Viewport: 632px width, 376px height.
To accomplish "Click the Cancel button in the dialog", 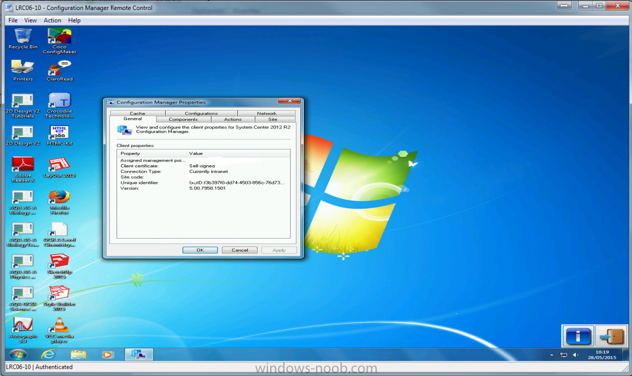I will (x=240, y=250).
